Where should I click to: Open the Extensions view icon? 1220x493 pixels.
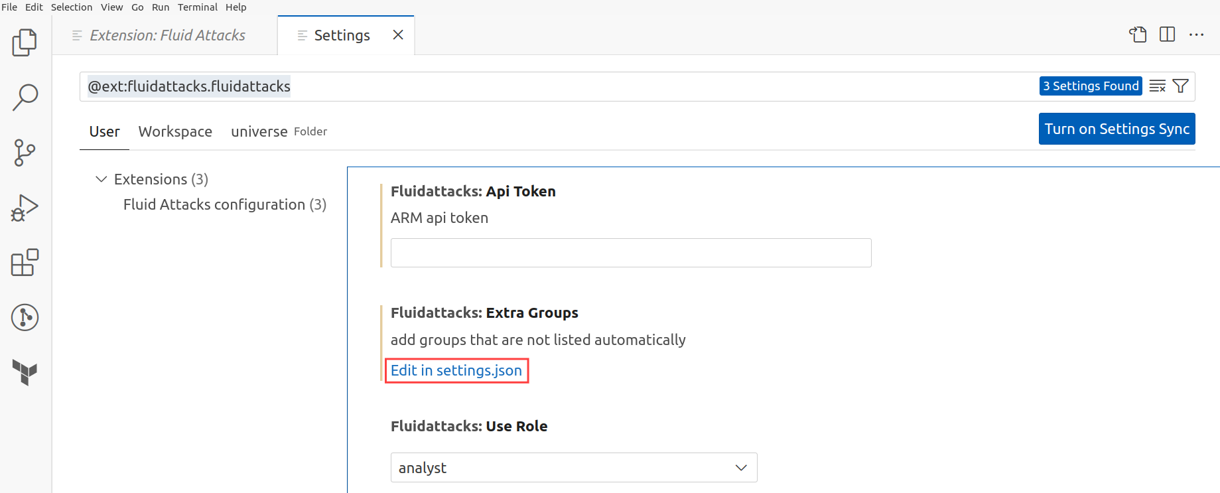click(x=25, y=263)
